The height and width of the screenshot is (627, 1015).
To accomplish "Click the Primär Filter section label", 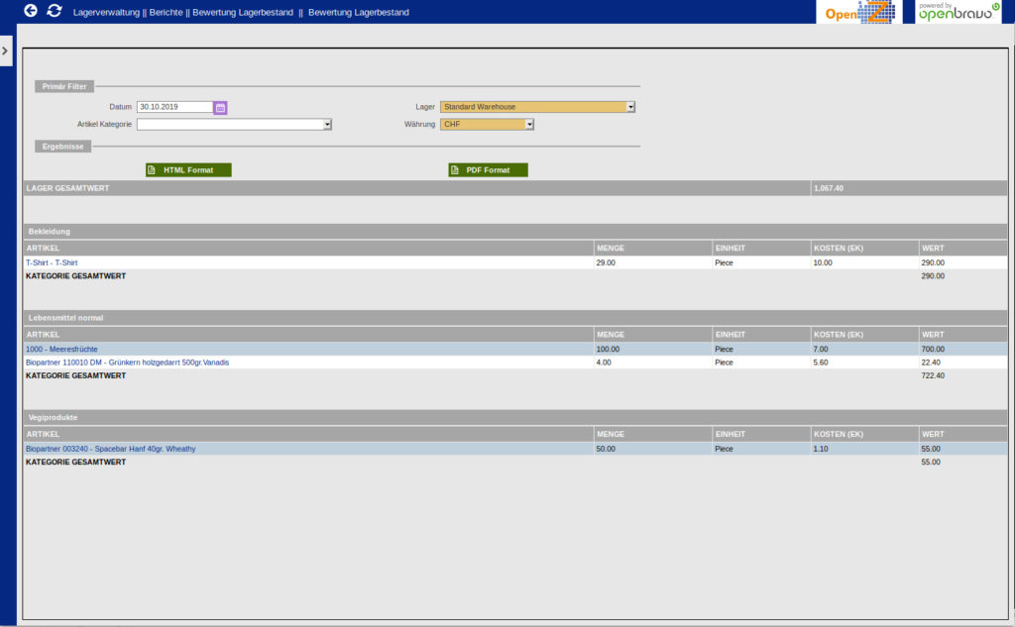I will 64,87.
